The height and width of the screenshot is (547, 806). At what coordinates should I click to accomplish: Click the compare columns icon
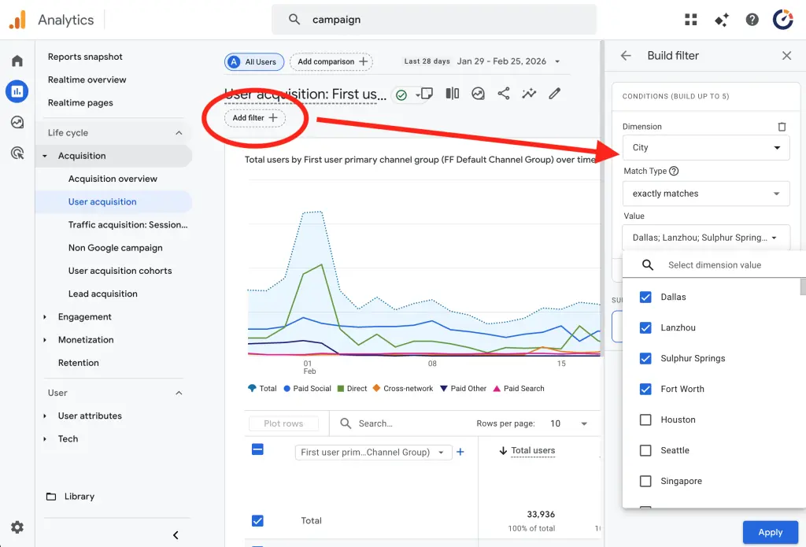coord(453,94)
